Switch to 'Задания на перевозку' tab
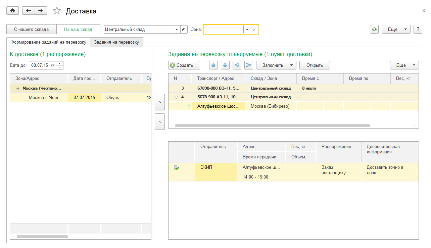 point(116,42)
